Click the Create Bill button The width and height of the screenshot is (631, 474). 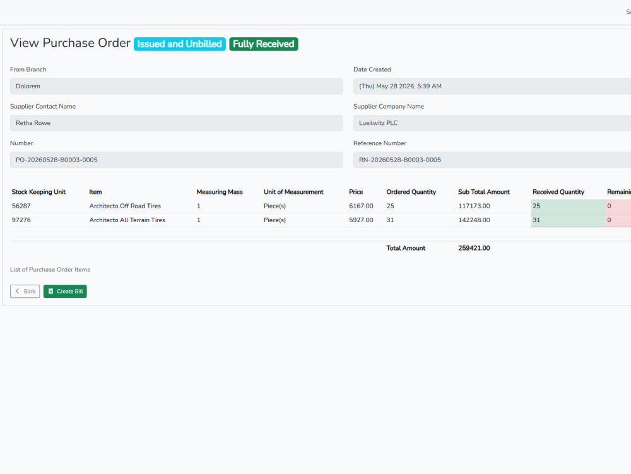pyautogui.click(x=65, y=292)
